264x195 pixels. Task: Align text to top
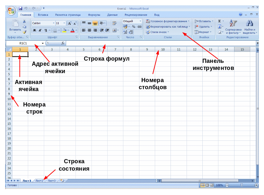click(x=84, y=23)
